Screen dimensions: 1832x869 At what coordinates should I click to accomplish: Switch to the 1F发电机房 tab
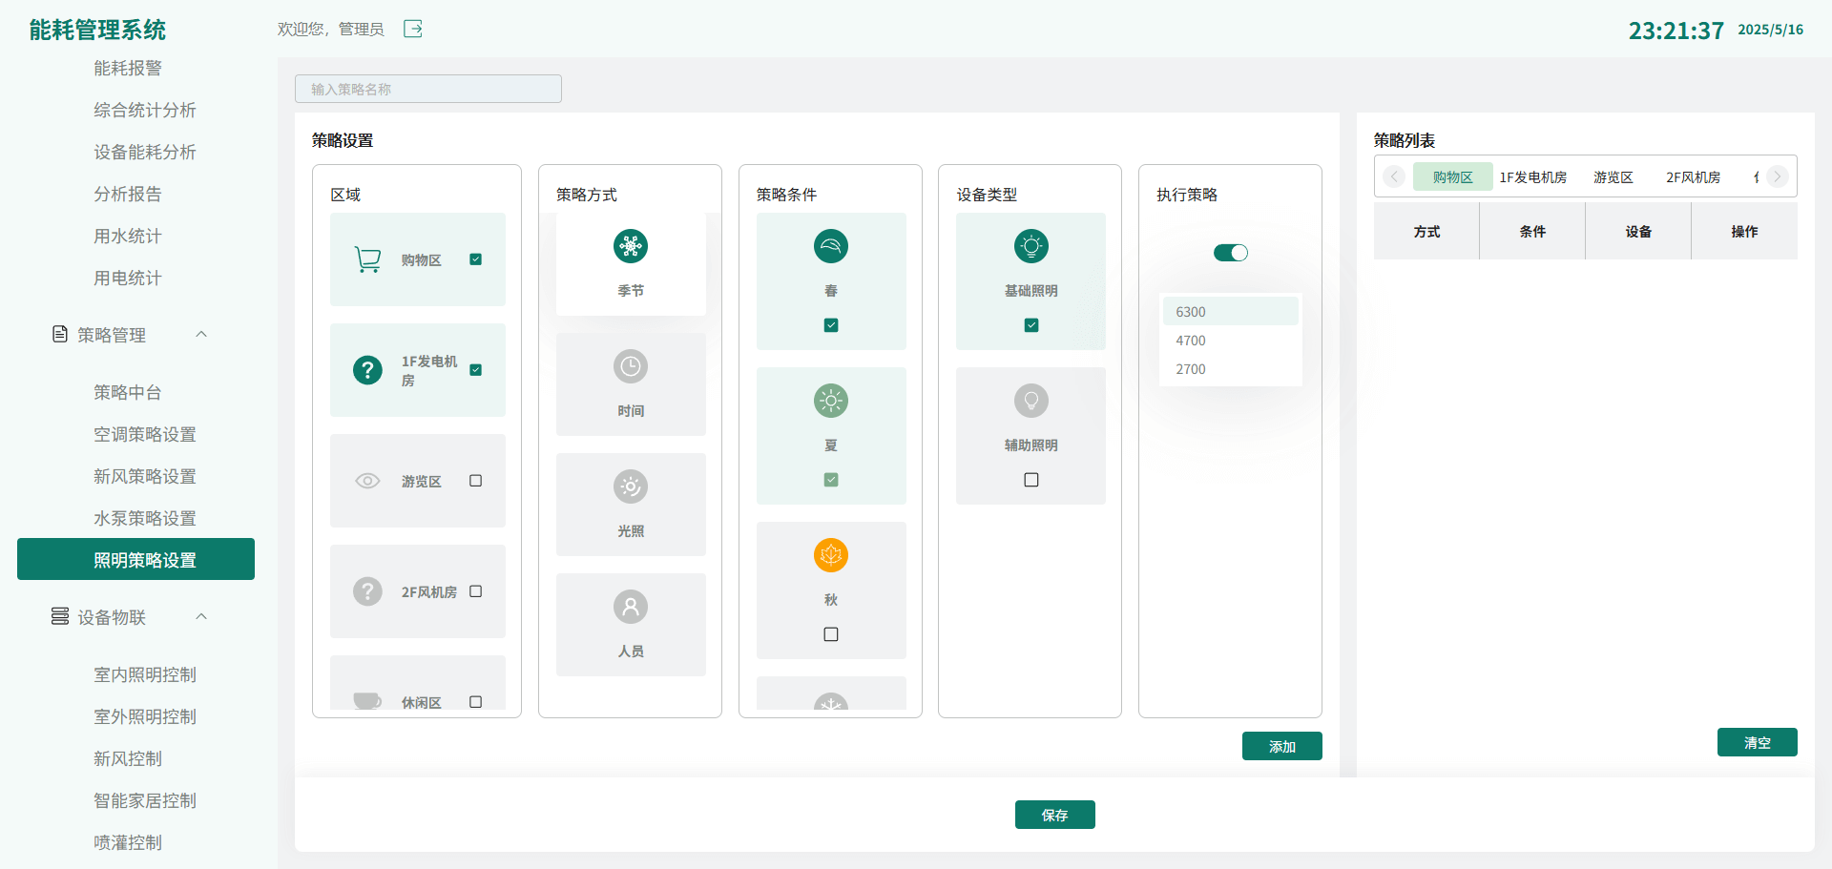(x=1532, y=177)
